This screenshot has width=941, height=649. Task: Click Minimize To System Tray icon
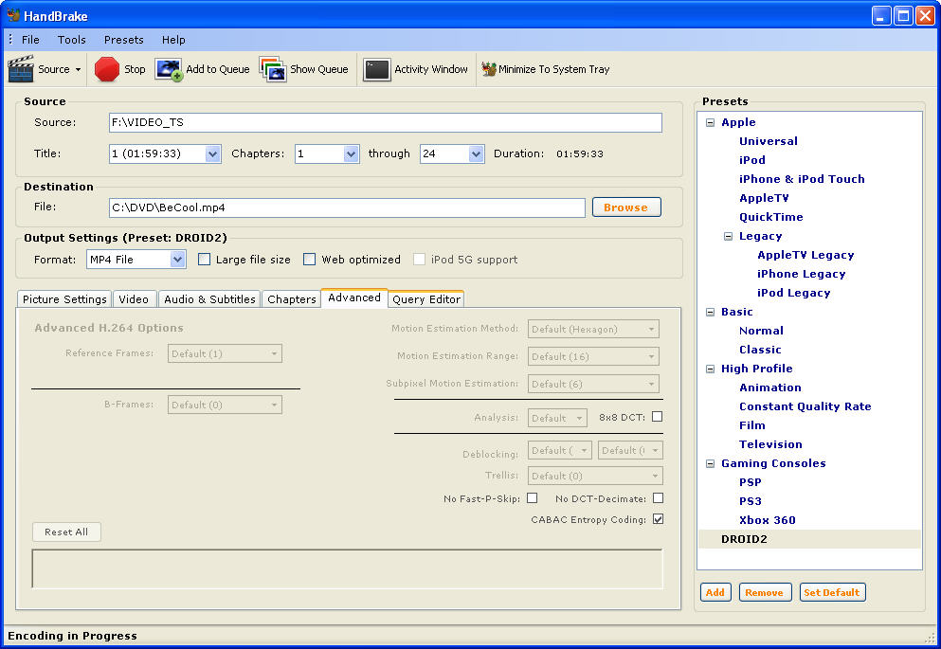pyautogui.click(x=488, y=69)
